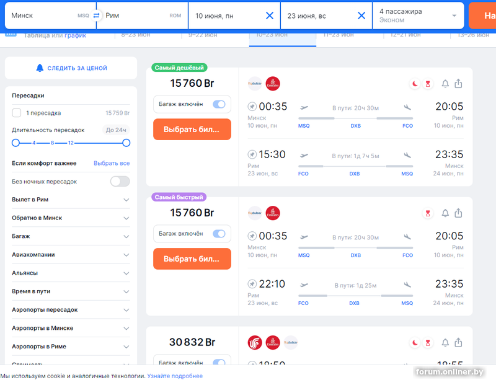Click the "Выбрать все" link
The width and height of the screenshot is (496, 385).
pos(112,164)
